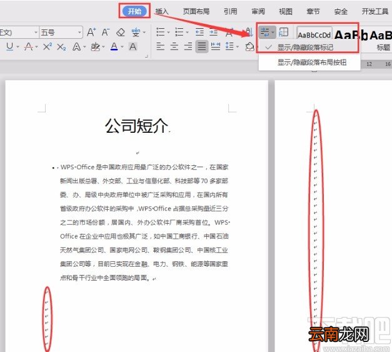The width and height of the screenshot is (392, 352).
Task: Click the document title 公司短介
Action: coord(136,126)
